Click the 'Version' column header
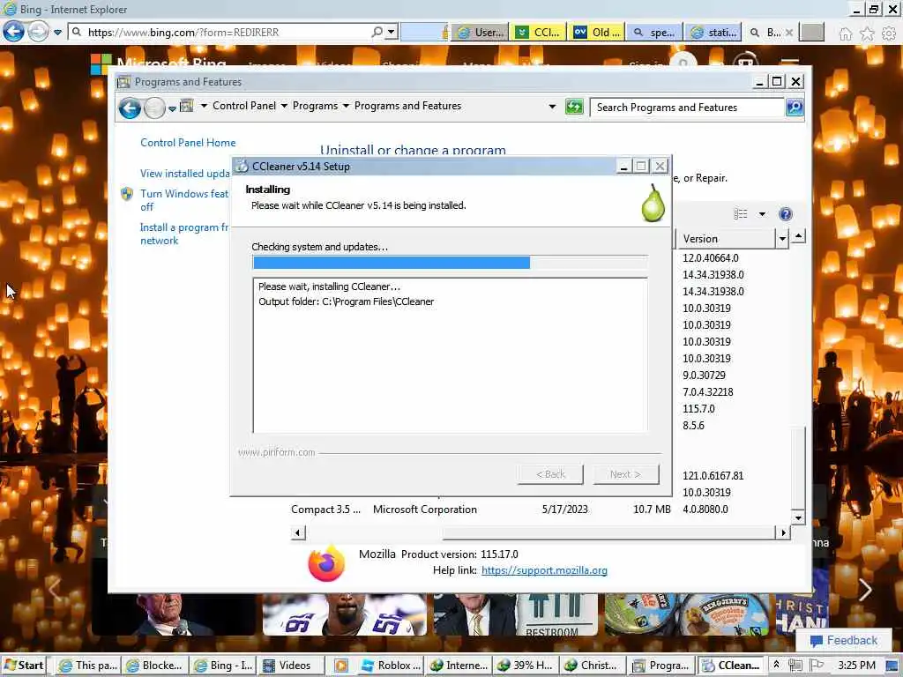903x677 pixels. click(726, 238)
